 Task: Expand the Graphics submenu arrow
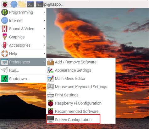[x=44, y=37]
